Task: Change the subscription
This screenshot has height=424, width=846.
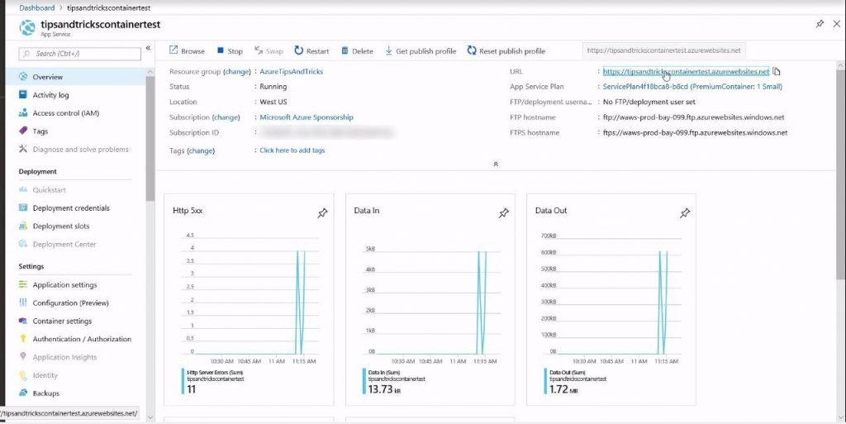Action: point(226,117)
